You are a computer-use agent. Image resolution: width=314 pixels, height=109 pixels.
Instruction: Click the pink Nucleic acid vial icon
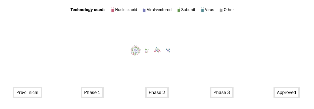point(113,10)
